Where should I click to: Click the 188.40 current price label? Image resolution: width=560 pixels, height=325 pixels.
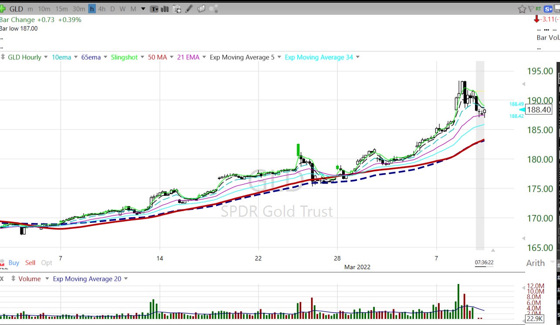[x=539, y=109]
